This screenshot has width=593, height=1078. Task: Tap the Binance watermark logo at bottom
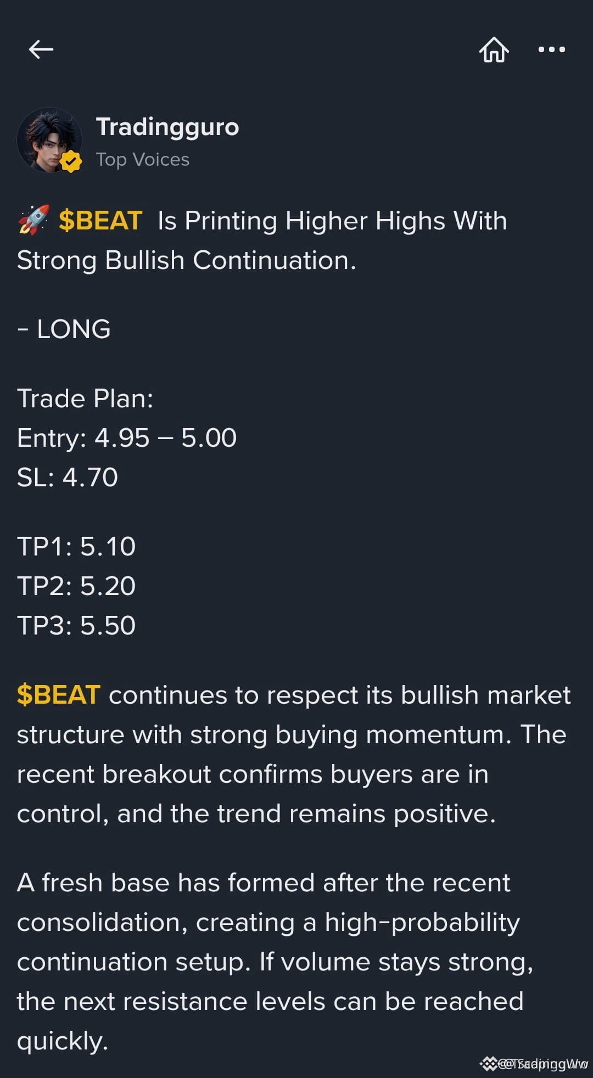tap(489, 1064)
